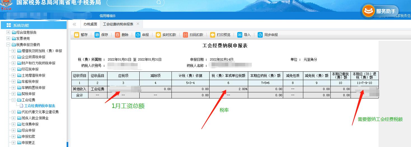
Task: Expand the 财产和行为税纳税申报 node
Action: pos(13,63)
